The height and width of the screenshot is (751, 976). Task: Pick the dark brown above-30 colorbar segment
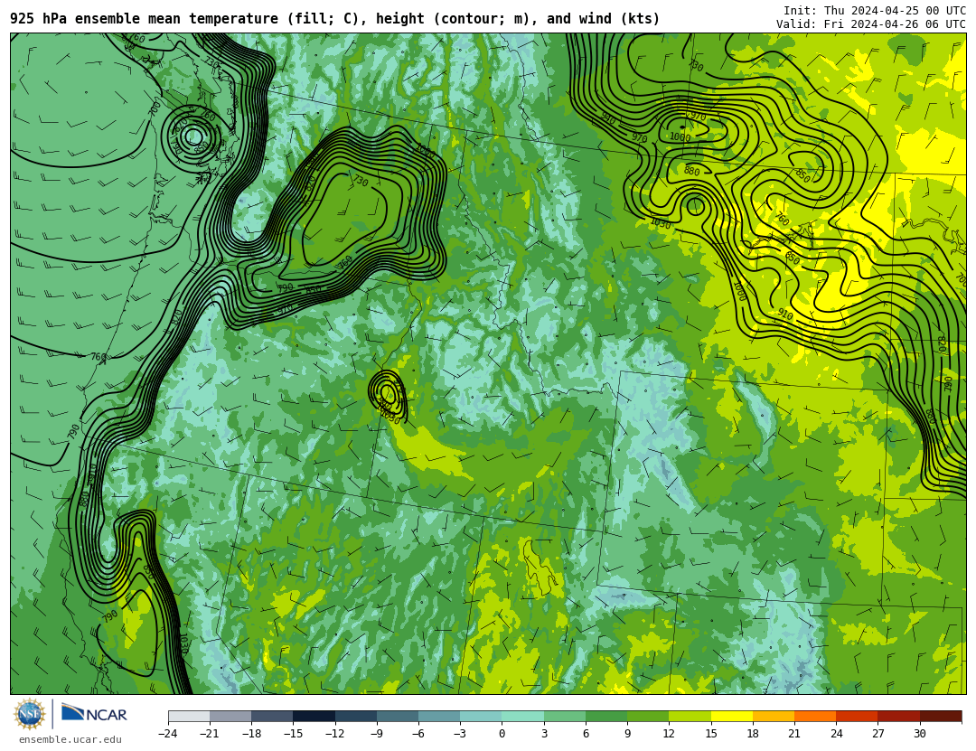pyautogui.click(x=941, y=716)
